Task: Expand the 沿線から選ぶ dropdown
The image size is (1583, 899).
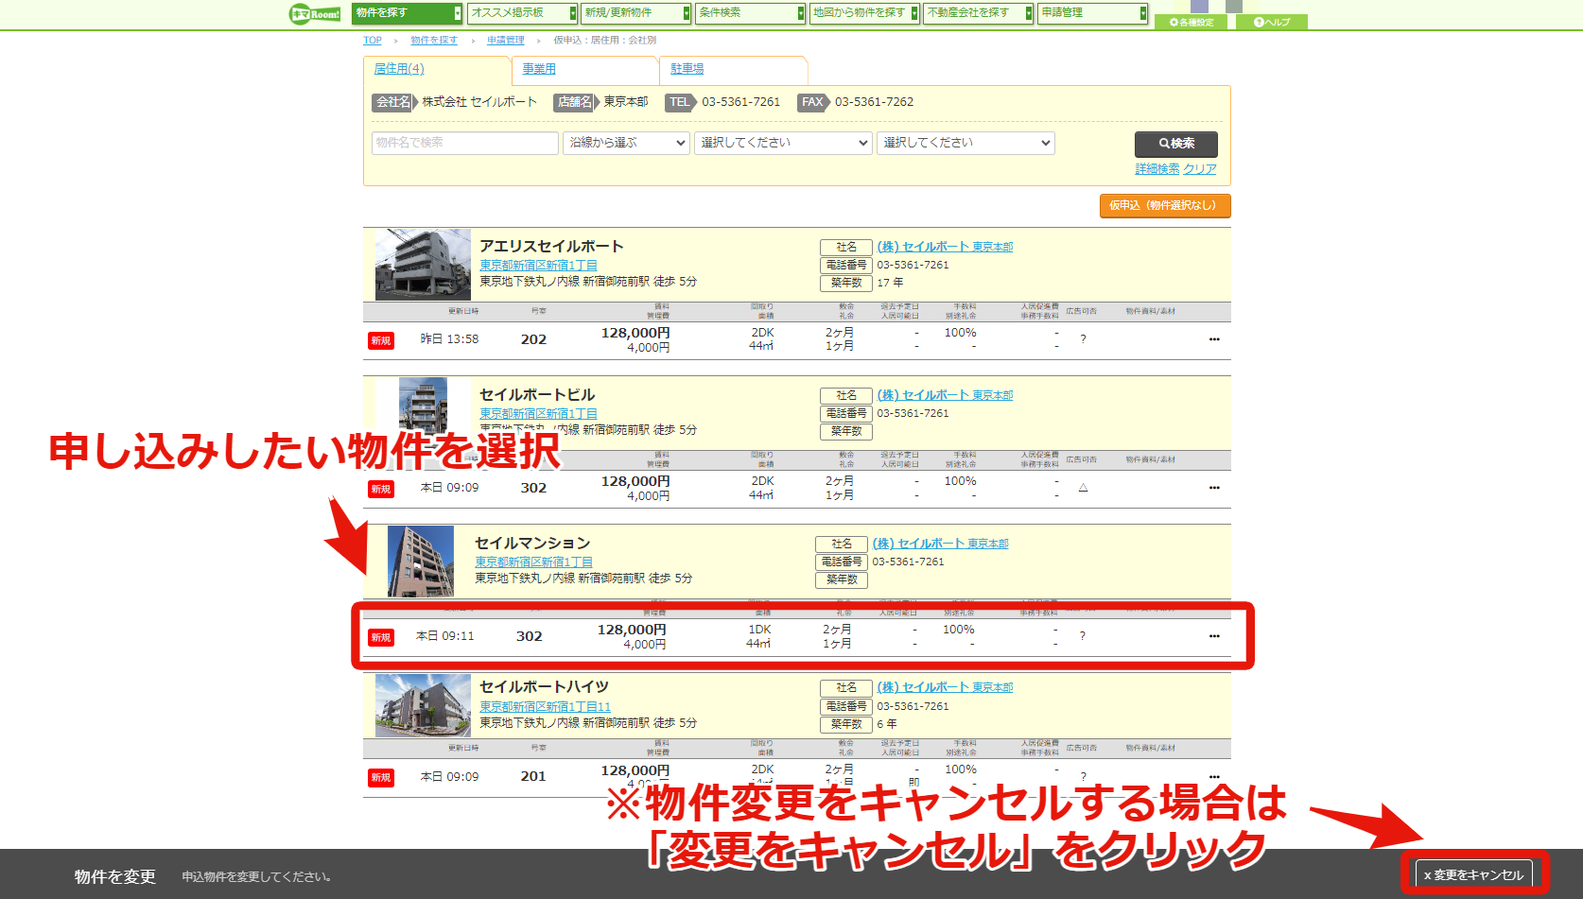Action: tap(626, 143)
